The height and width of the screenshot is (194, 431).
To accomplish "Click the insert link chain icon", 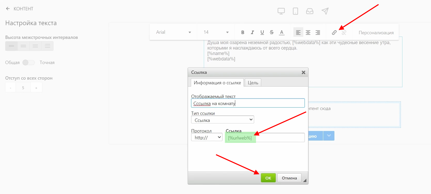I will [x=334, y=32].
